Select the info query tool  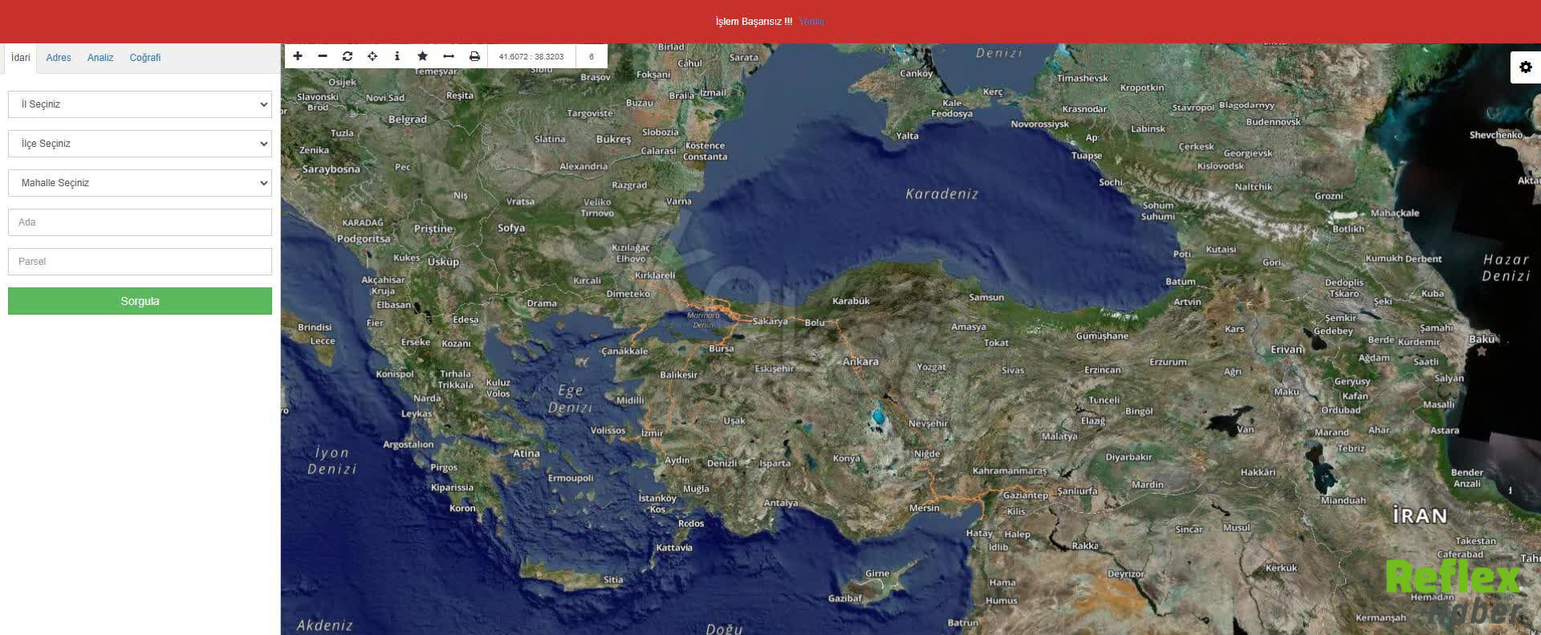tap(397, 56)
